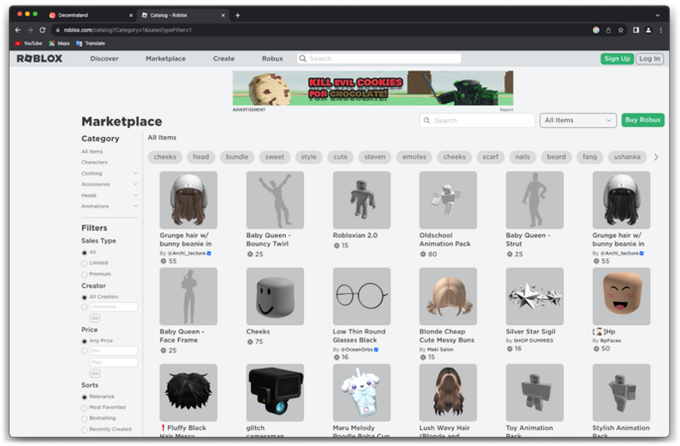Select All Creators radio
This screenshot has width=680, height=446.
pos(84,297)
